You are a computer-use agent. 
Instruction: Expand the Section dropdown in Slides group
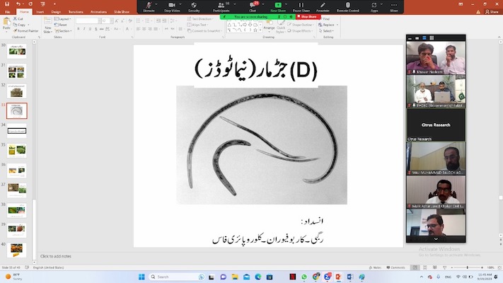64,31
